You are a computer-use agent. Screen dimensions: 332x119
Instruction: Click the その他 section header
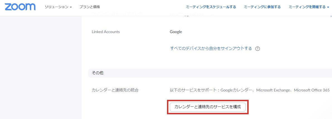pos(98,73)
